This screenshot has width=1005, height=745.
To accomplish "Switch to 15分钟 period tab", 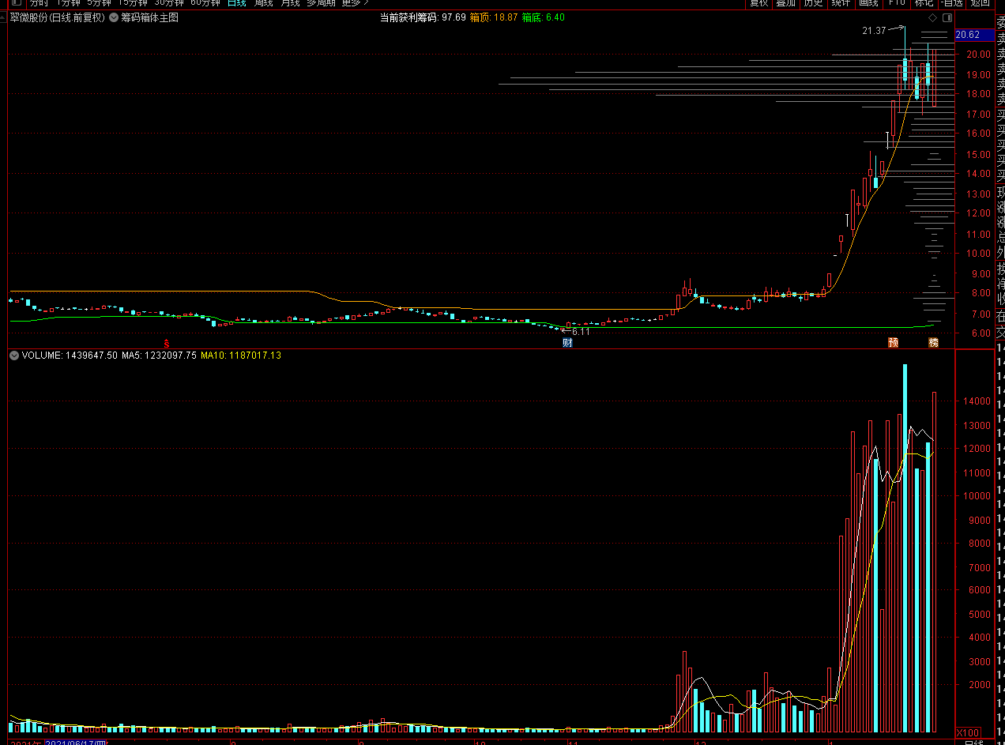I will [x=133, y=2].
